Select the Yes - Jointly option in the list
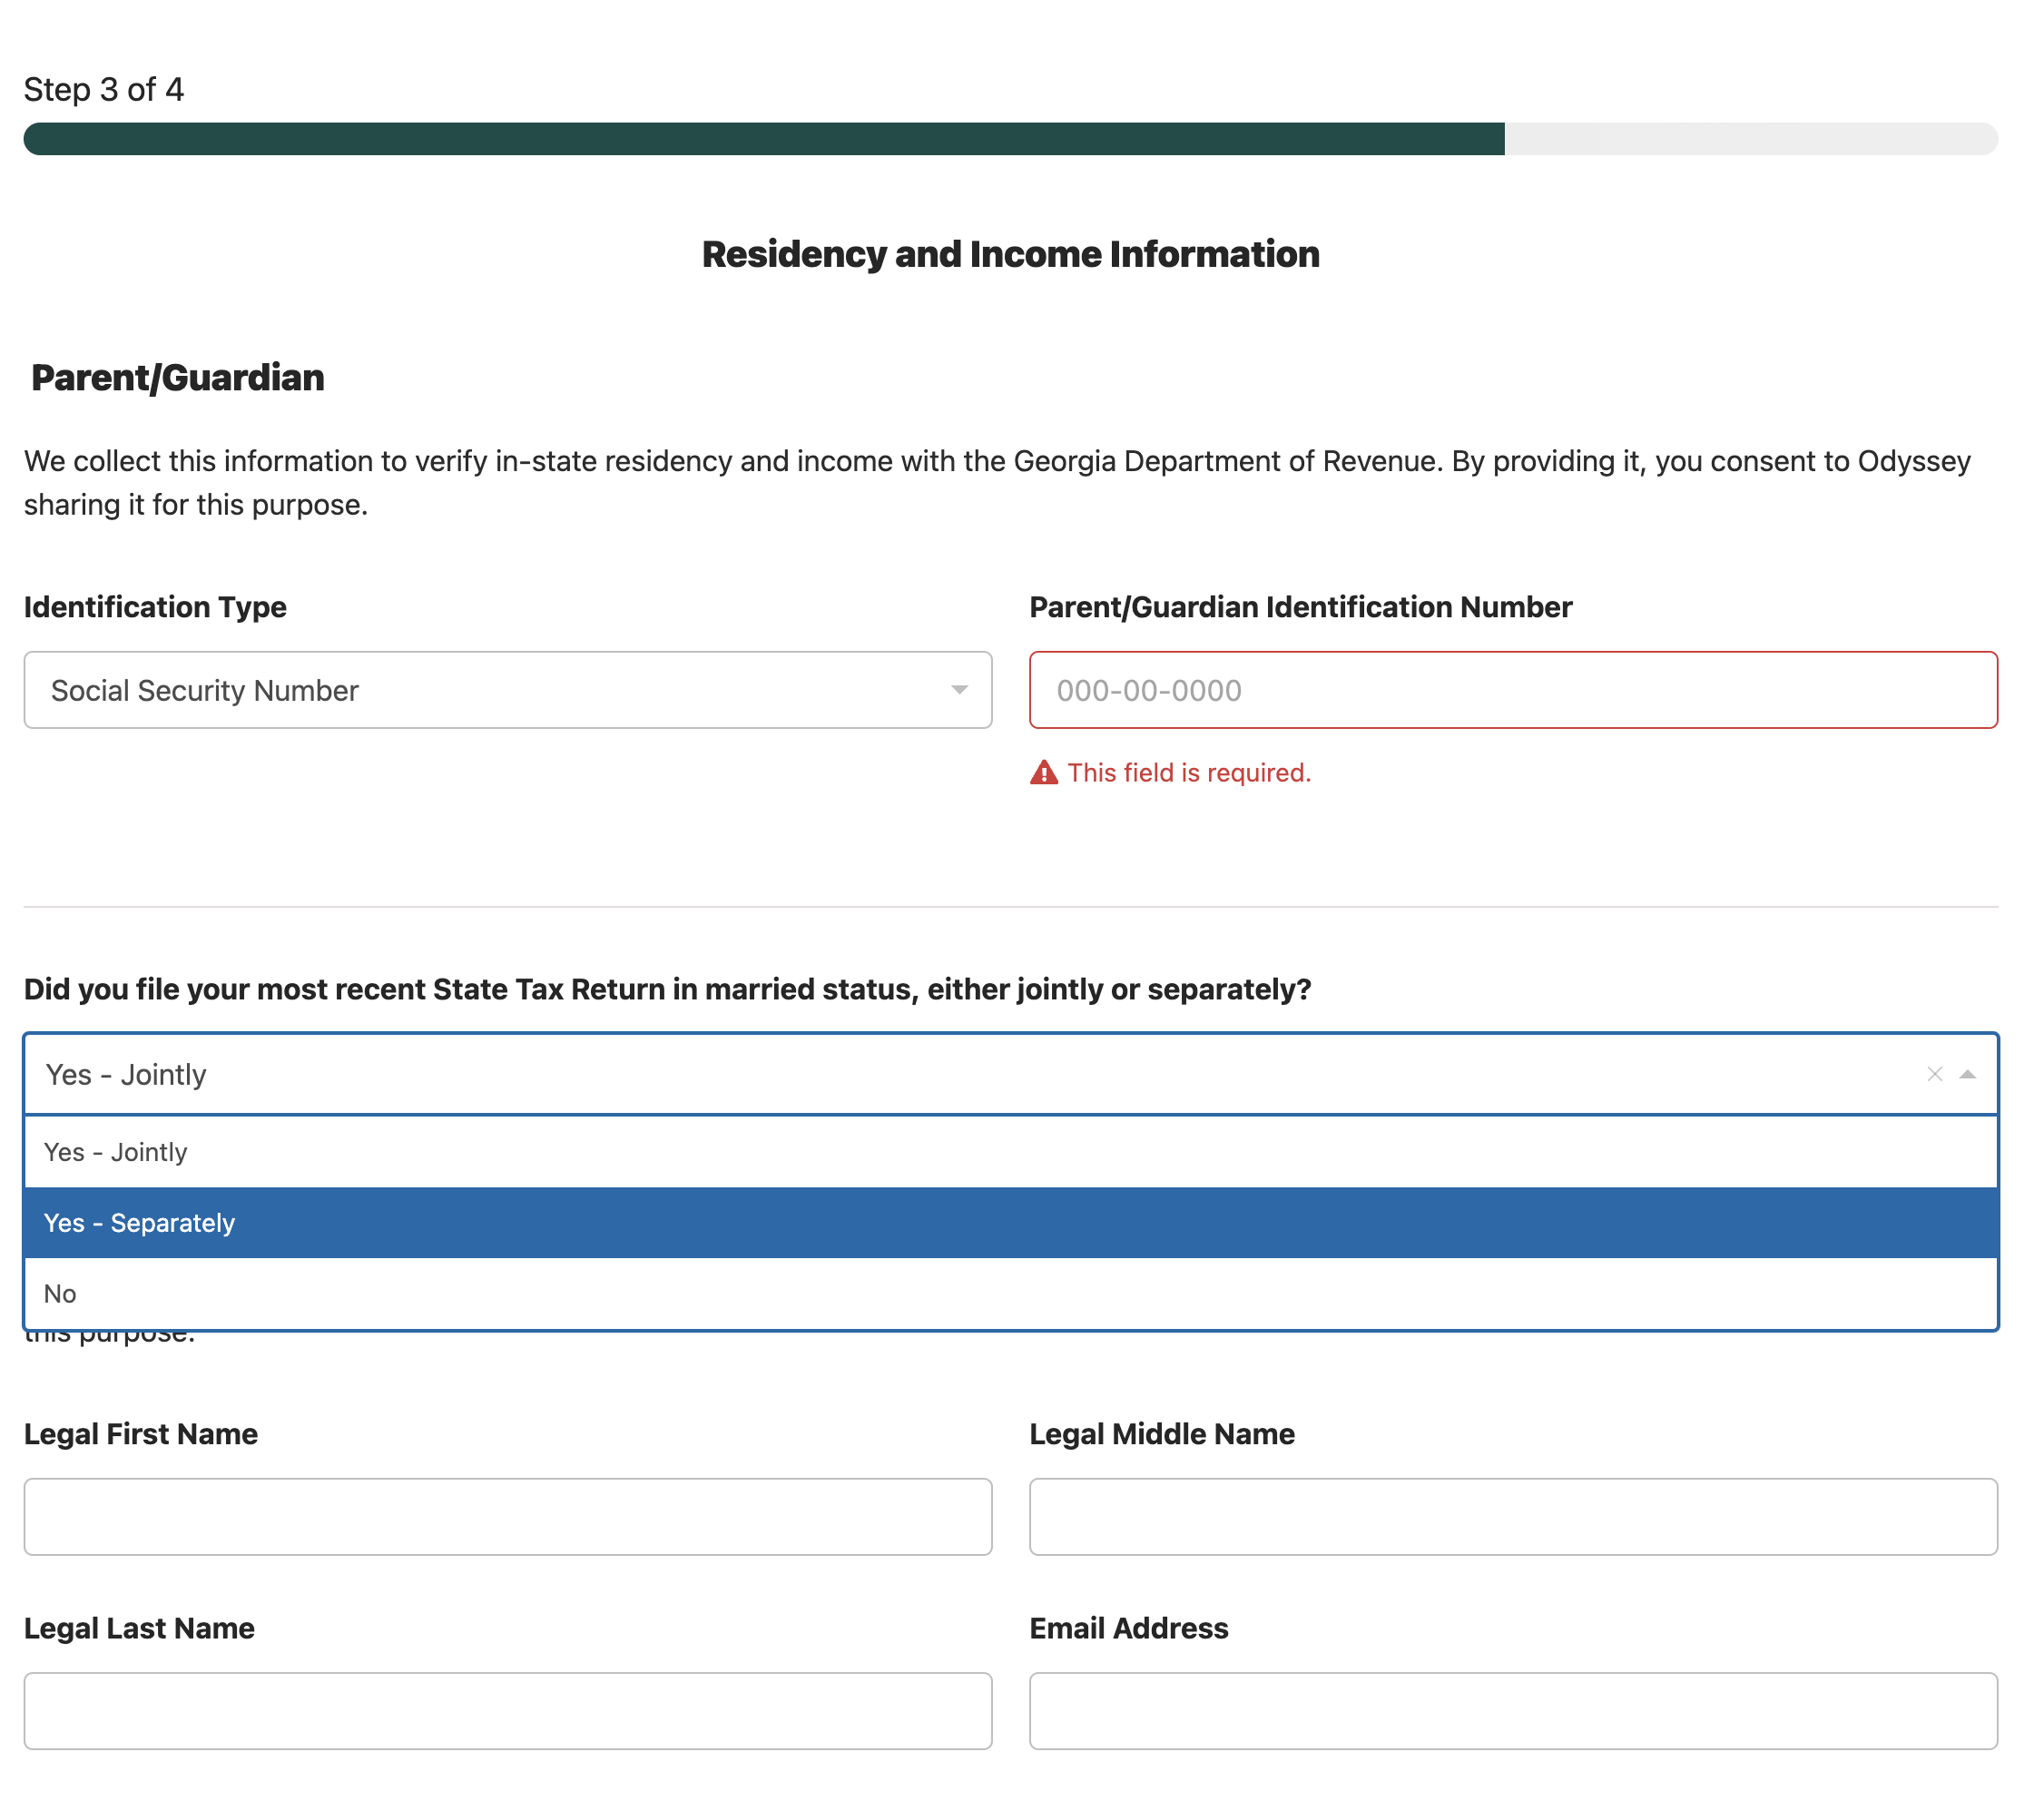 tap(115, 1152)
